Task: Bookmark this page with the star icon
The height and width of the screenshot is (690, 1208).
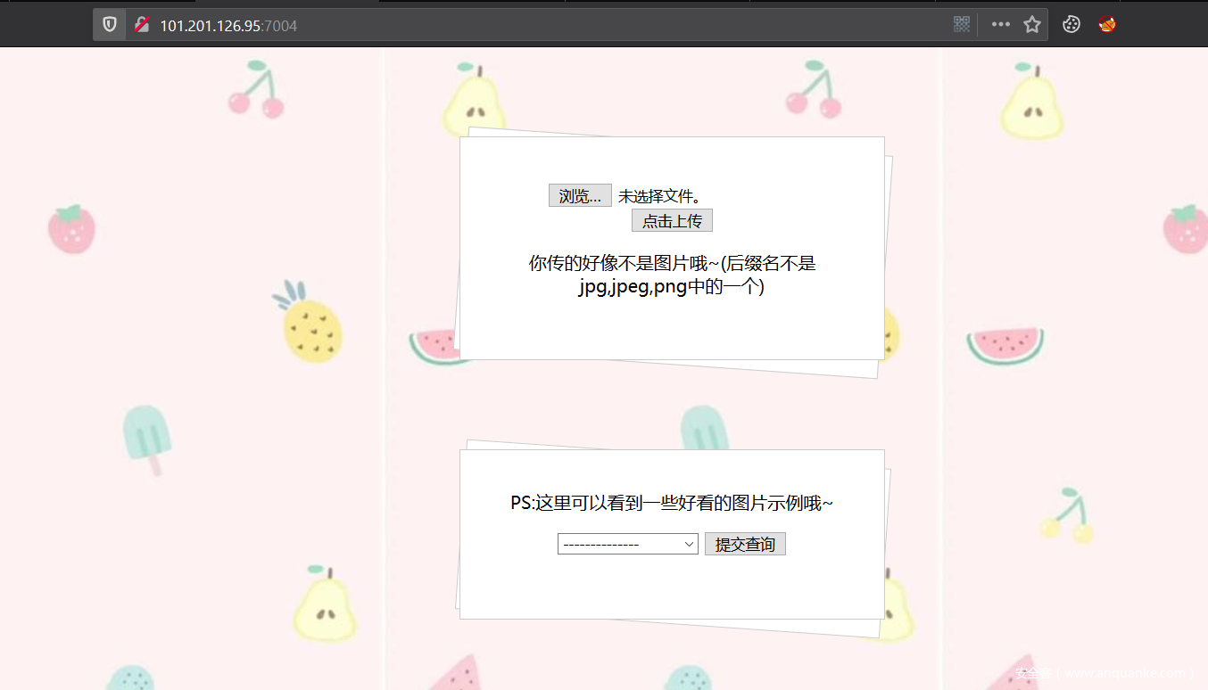Action: [1032, 25]
